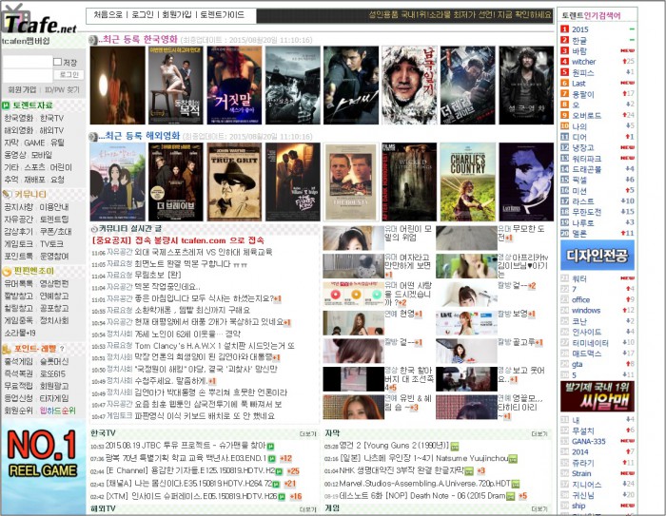This screenshot has height=516, width=666.
Task: Click the 펀펀엔조이 section icon
Action: (x=7, y=271)
